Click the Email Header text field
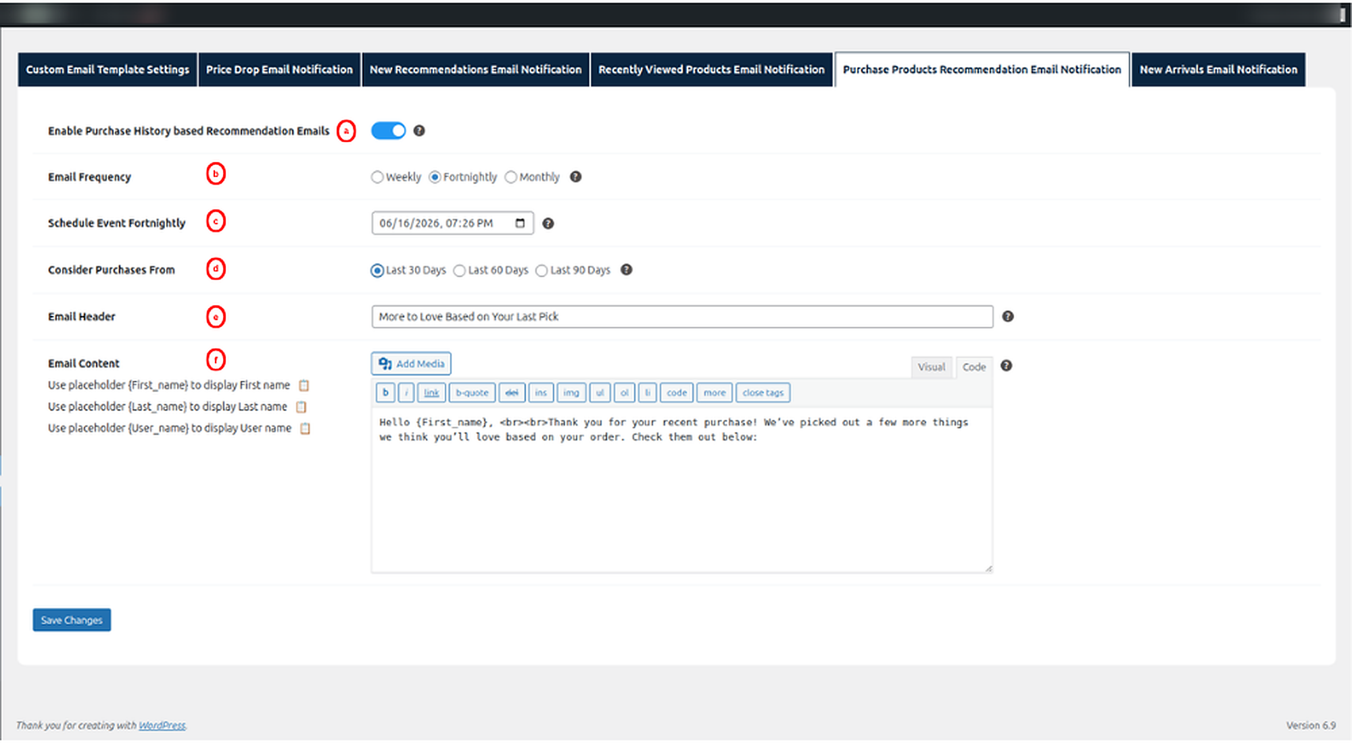The height and width of the screenshot is (743, 1352). 682,317
